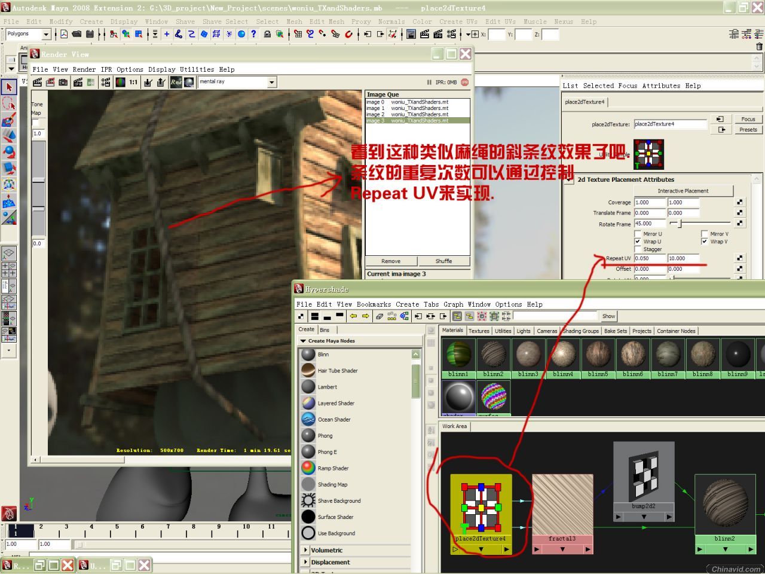
Task: Select the fractal3 node in Work Area
Action: pyautogui.click(x=562, y=514)
